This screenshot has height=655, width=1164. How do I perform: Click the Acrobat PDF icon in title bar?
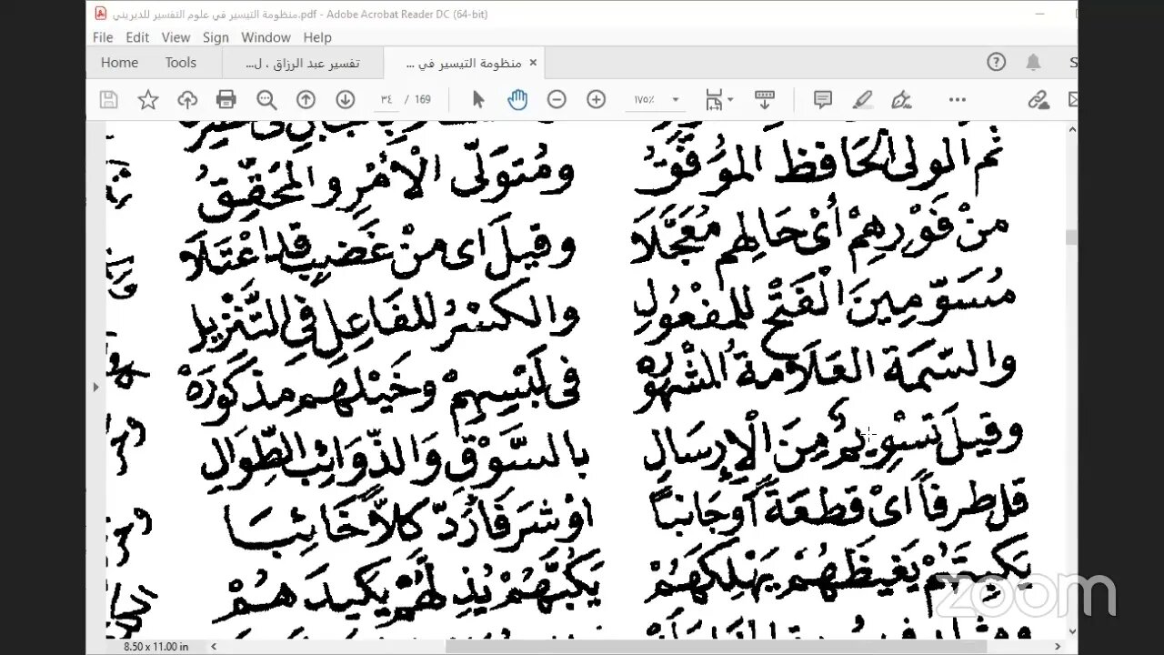point(101,14)
